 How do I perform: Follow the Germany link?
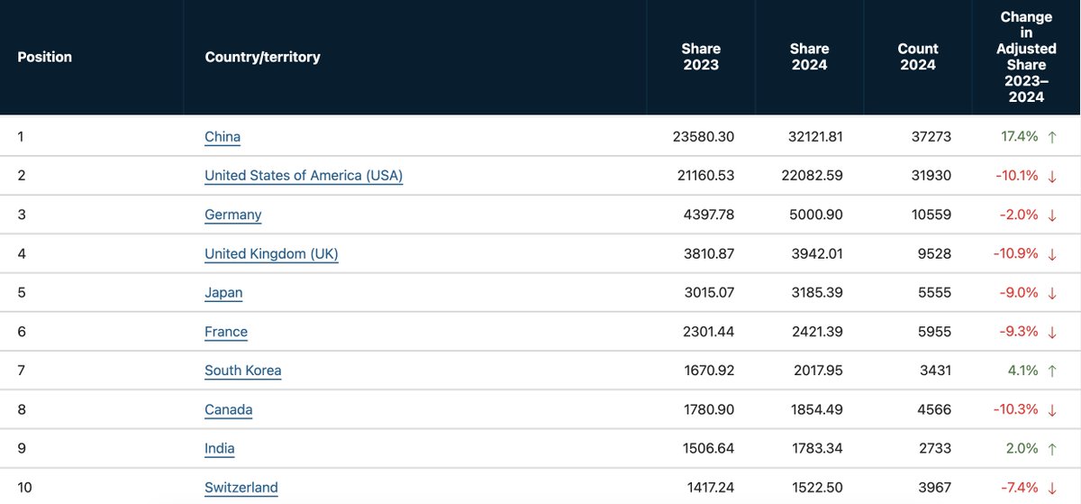pos(233,215)
